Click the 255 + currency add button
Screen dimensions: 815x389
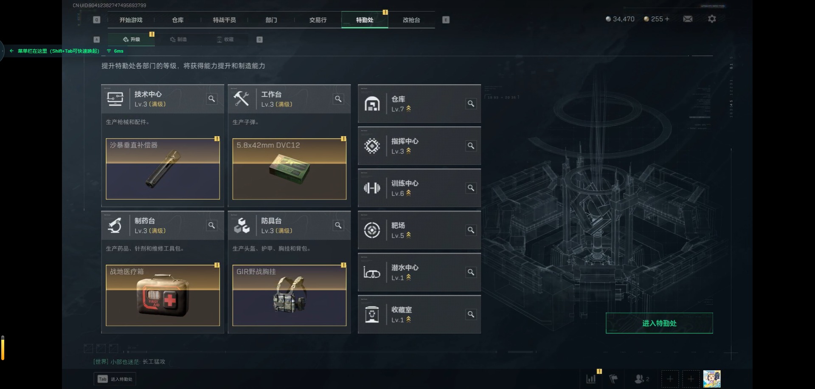point(657,19)
